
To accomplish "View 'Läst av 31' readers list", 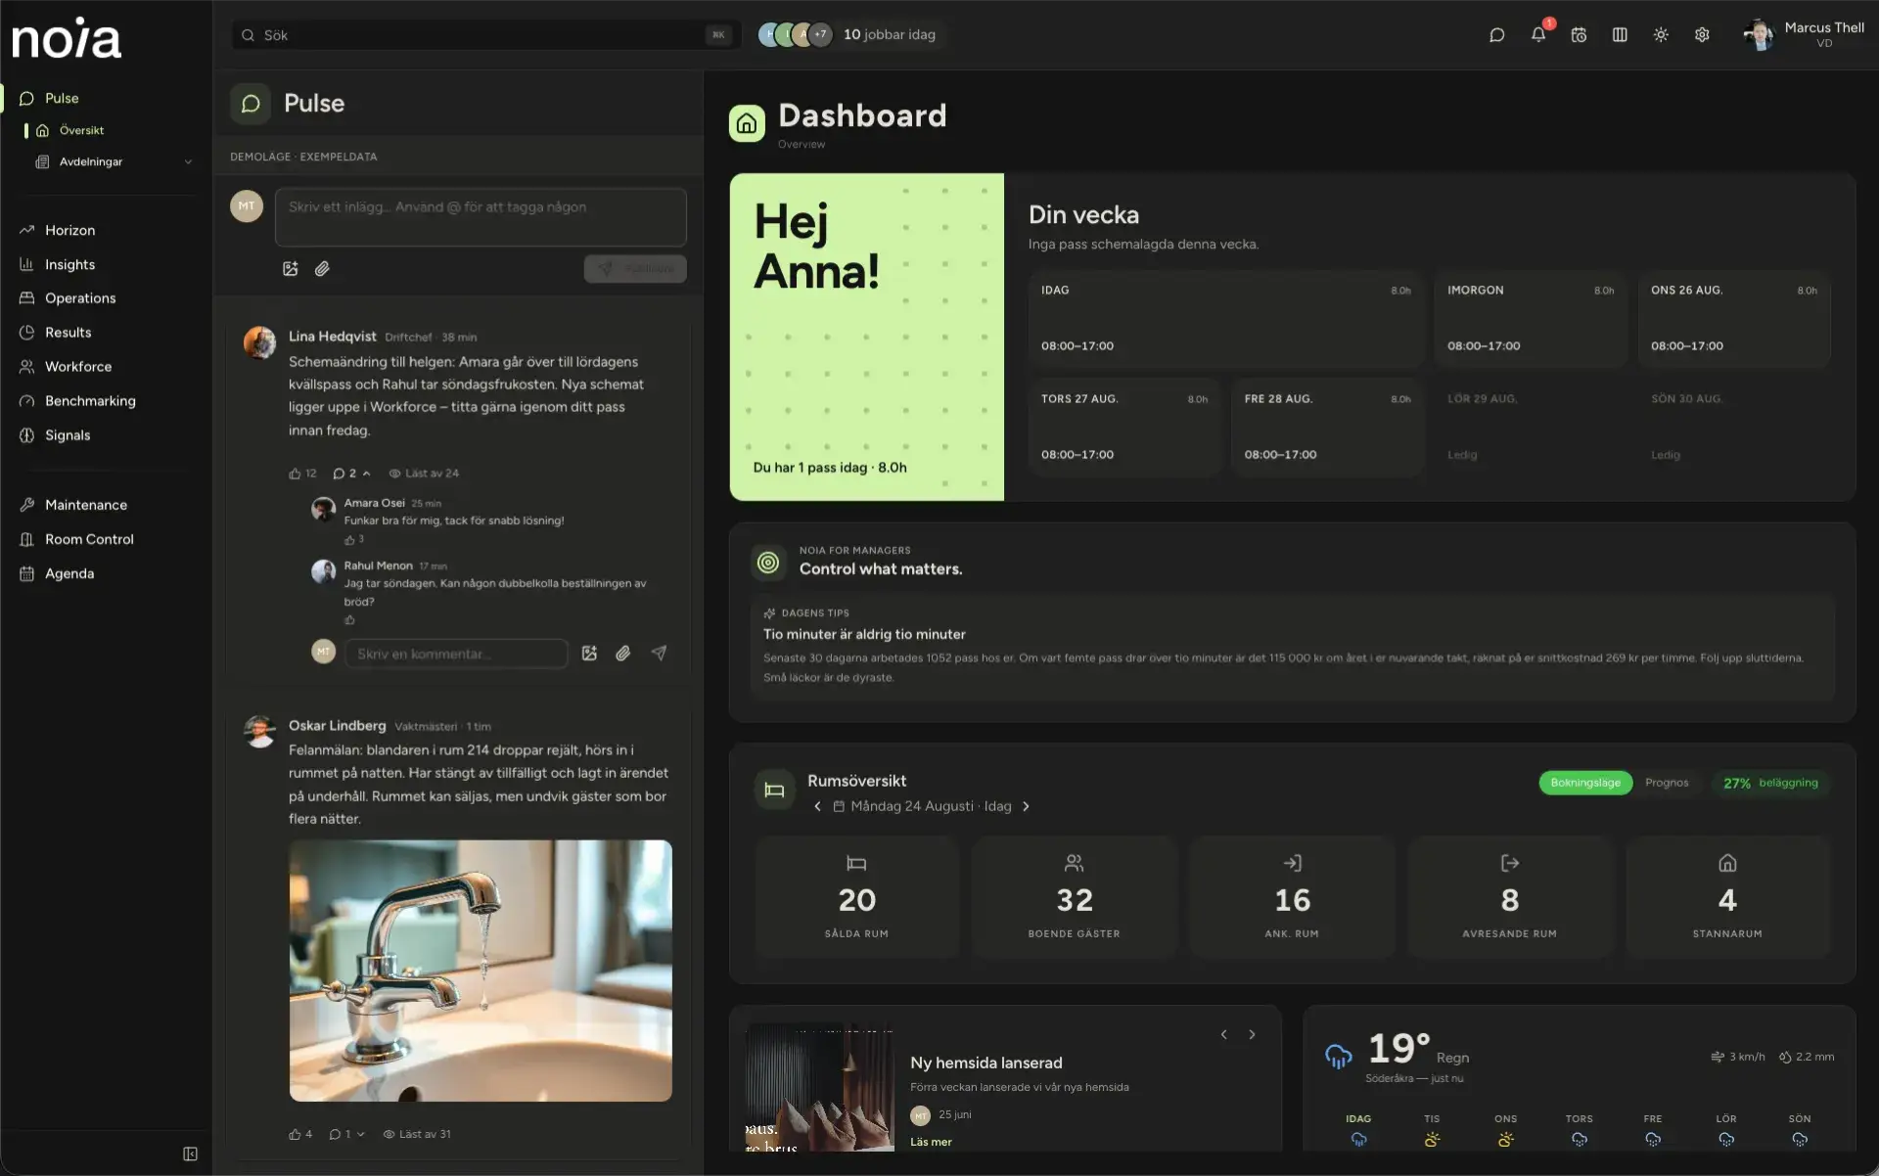I will coord(417,1134).
